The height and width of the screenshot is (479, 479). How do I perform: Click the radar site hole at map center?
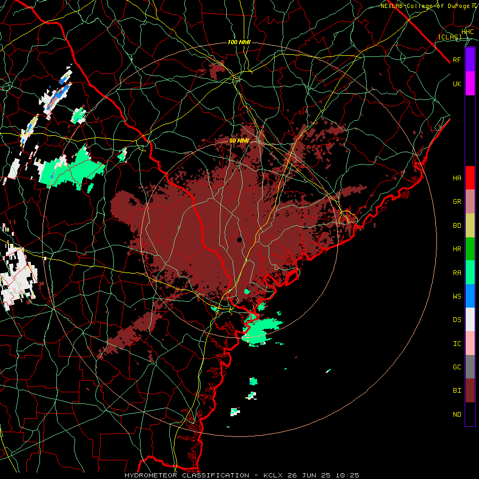pos(240,239)
